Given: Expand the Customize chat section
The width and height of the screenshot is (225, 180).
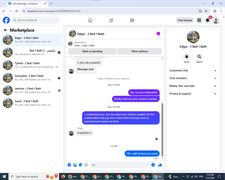Looking at the screenshot, I should (x=193, y=71).
